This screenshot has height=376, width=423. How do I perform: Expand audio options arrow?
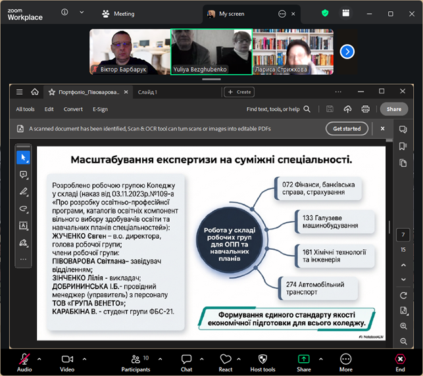39,359
